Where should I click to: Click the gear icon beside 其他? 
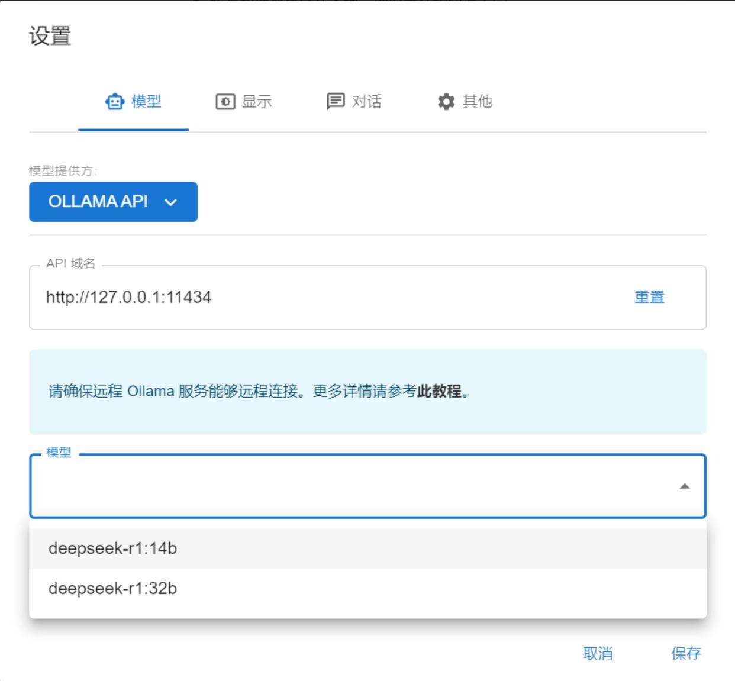446,102
